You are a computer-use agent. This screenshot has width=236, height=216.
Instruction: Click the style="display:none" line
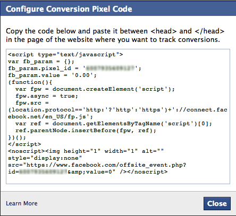click(x=45, y=158)
